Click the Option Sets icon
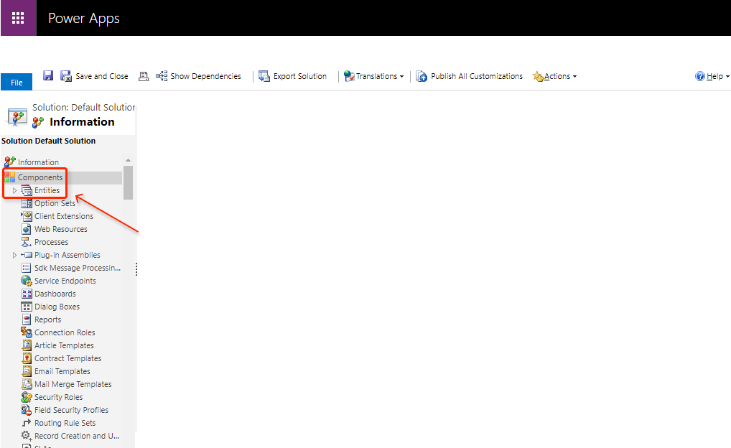Image resolution: width=731 pixels, height=448 pixels. coord(27,203)
